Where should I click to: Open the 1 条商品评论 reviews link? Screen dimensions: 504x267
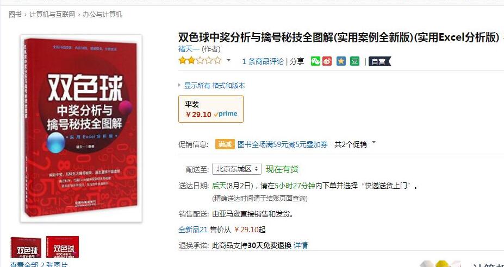point(263,61)
